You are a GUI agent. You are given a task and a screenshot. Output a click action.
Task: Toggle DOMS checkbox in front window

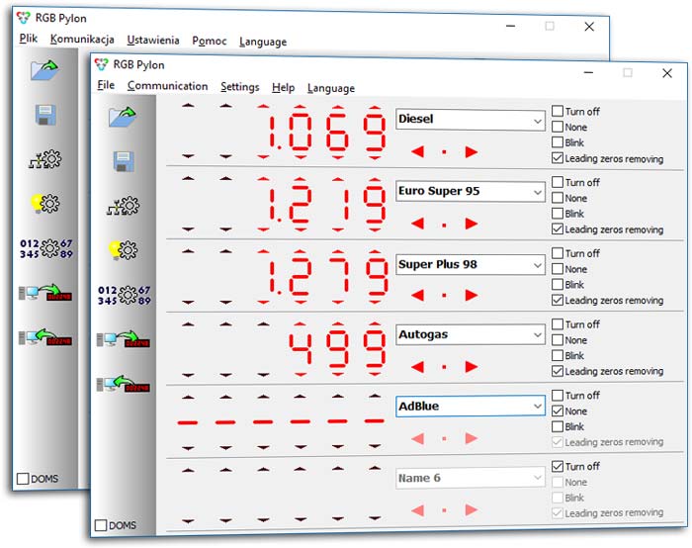[100, 525]
